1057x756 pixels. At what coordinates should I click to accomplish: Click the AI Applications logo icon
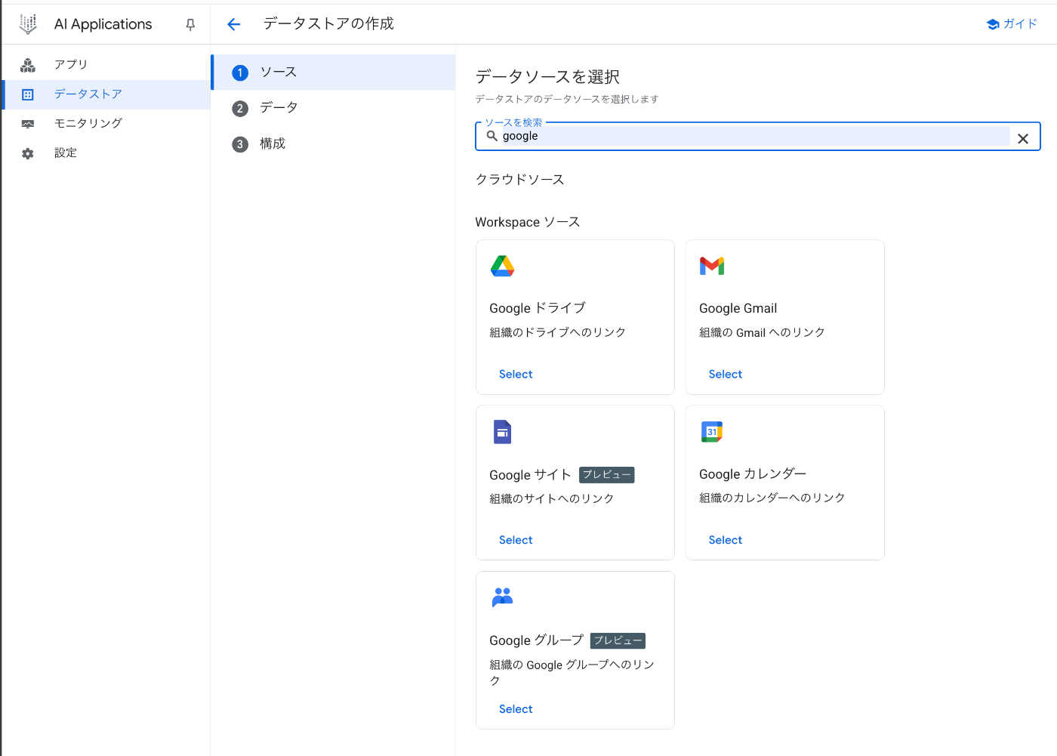(28, 24)
